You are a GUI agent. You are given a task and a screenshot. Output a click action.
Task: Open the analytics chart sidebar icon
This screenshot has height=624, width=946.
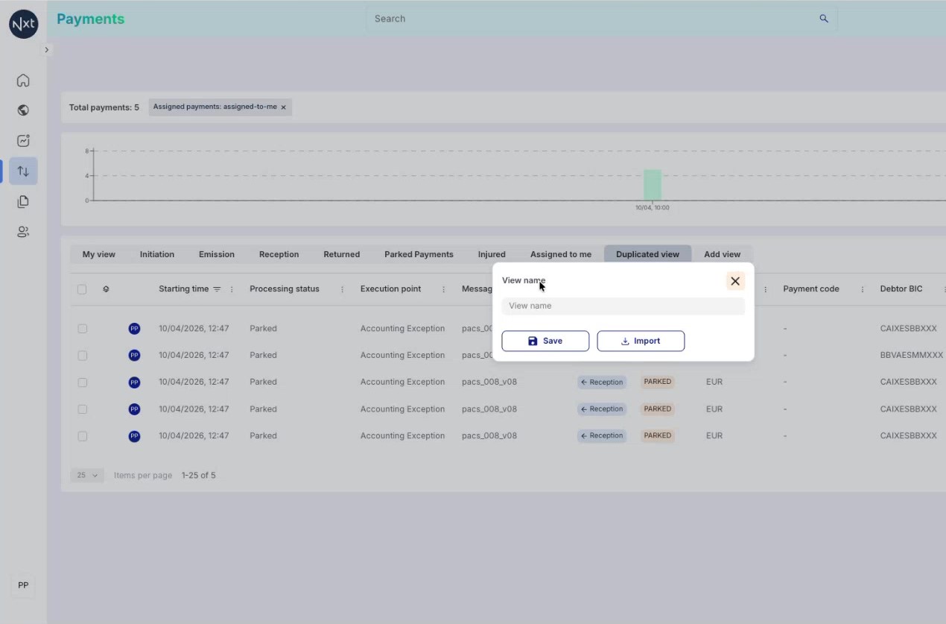coord(23,141)
